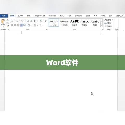The height and width of the screenshot is (125, 125).
Task: Open the Asian layout dropdown arrow
Action: [37, 21]
